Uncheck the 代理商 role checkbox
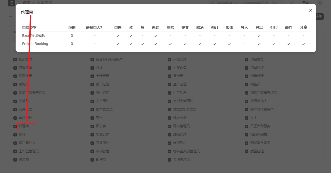Image resolution: width=331 pixels, height=173 pixels. coord(15,126)
